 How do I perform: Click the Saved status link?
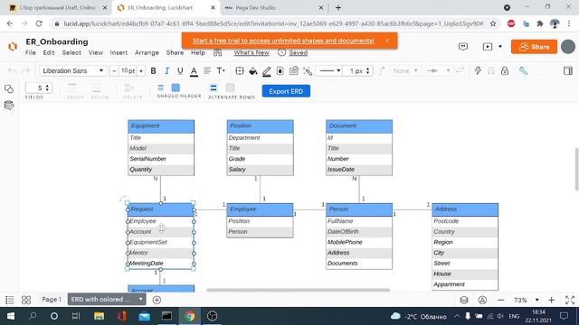pos(298,52)
